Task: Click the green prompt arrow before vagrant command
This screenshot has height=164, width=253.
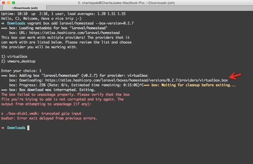Action: [3, 23]
